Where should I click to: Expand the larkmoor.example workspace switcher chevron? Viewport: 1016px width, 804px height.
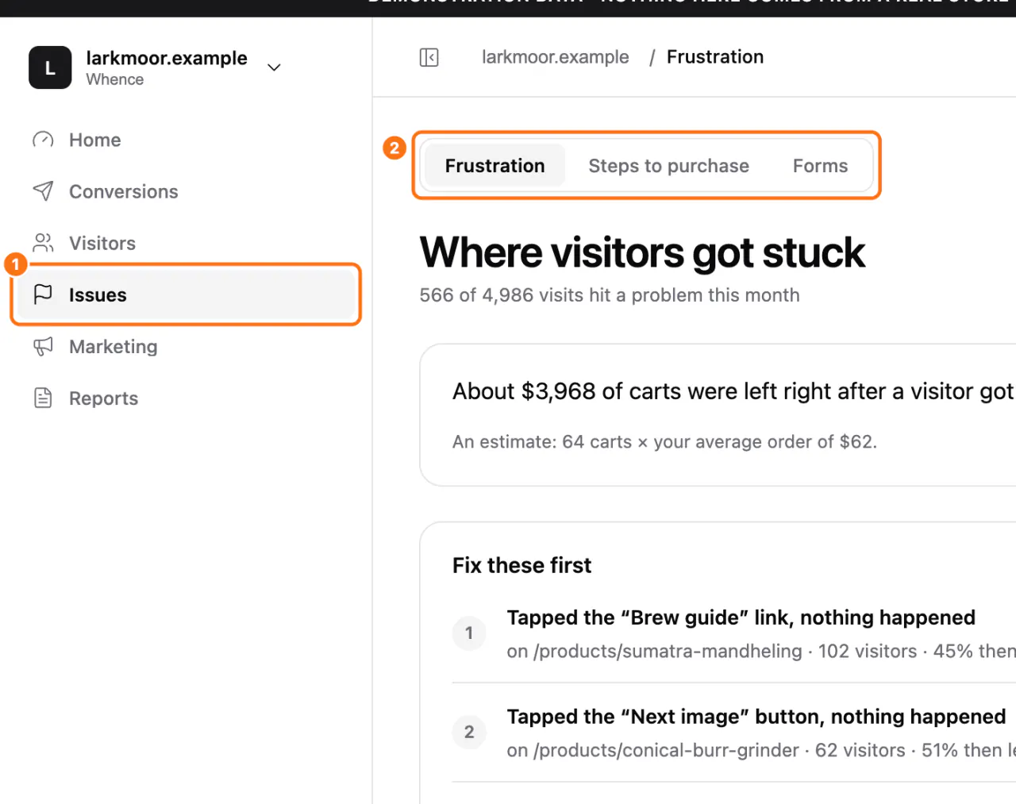coord(274,67)
